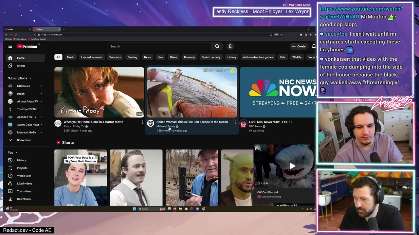Click the Create button
Image resolution: width=419 pixels, height=235 pixels.
[x=299, y=46]
